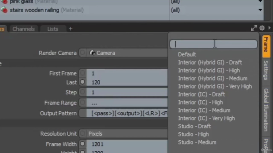Click the right-pointing arrow beside the gear

270,28
